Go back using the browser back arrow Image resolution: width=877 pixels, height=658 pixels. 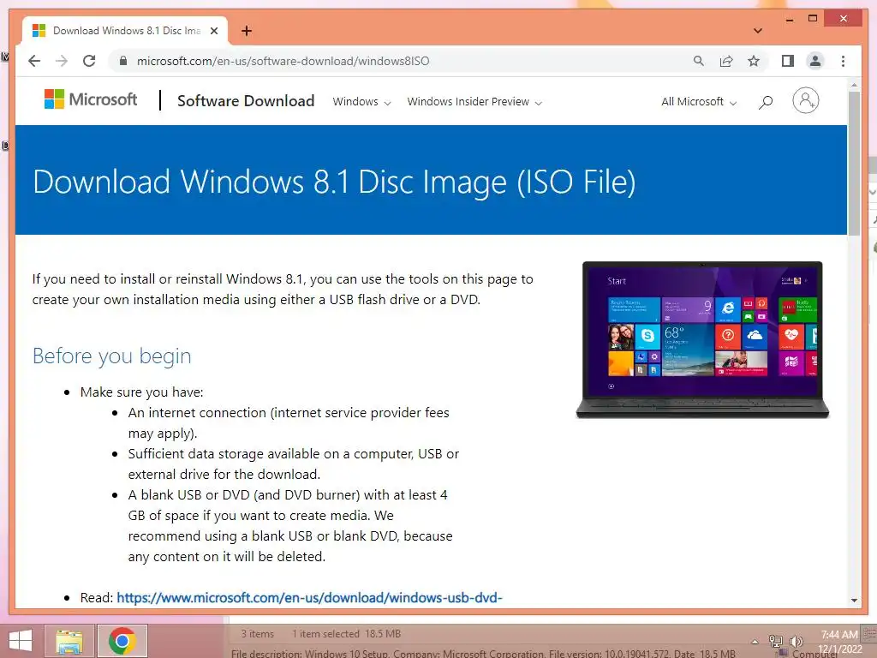tap(34, 61)
